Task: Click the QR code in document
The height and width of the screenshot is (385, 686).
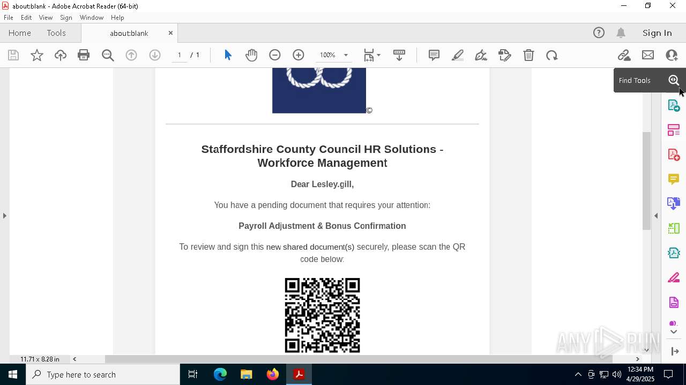Action: pos(322,315)
